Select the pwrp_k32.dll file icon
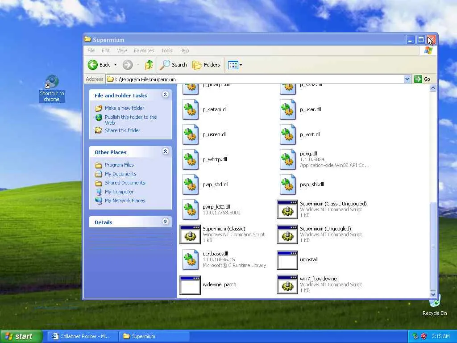The width and height of the screenshot is (457, 343). (x=190, y=209)
